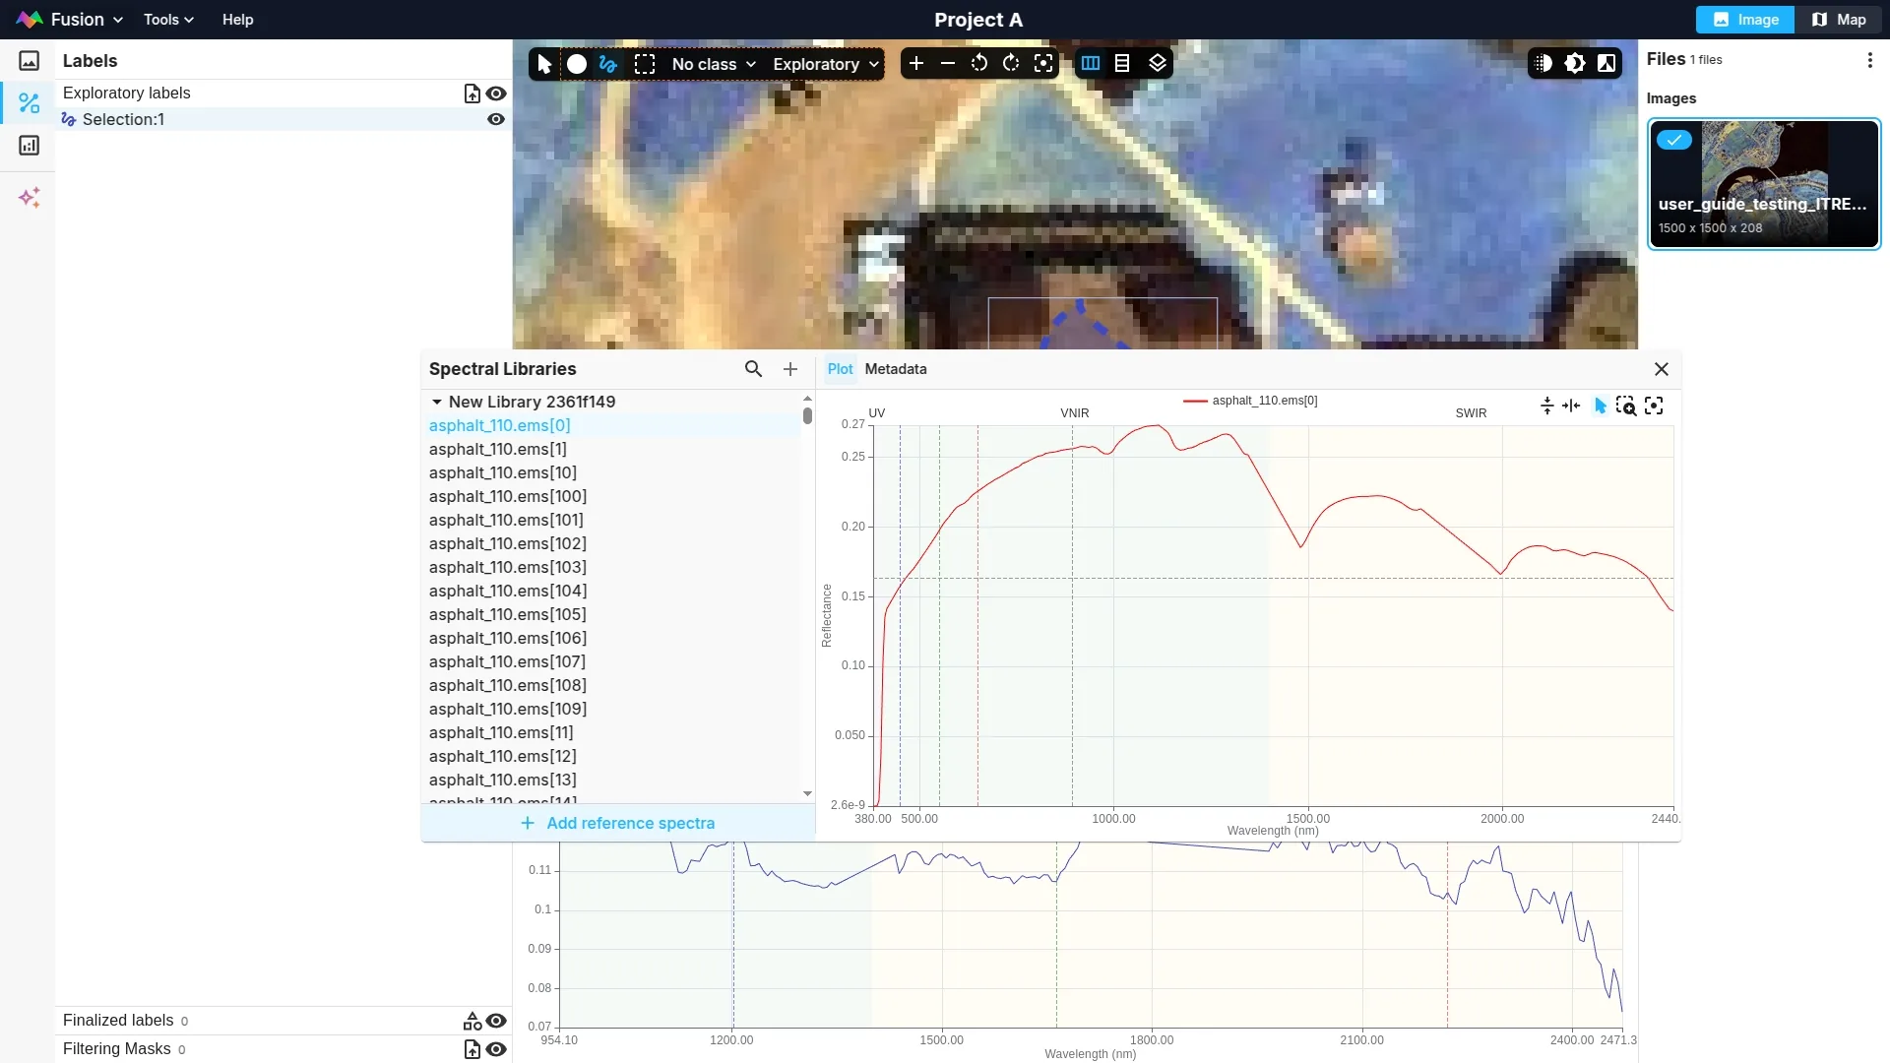Toggle visibility of Filtering Masks

pyautogui.click(x=496, y=1049)
